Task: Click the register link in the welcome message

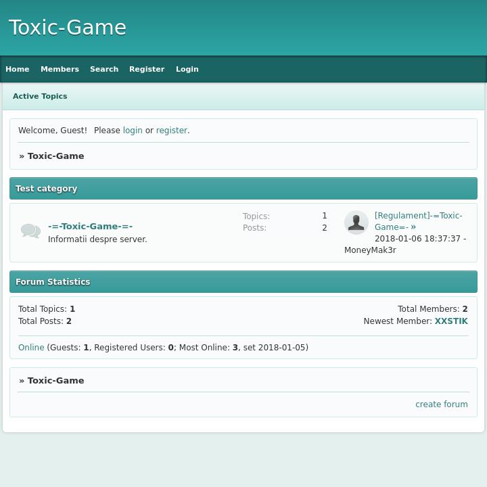Action: [171, 131]
